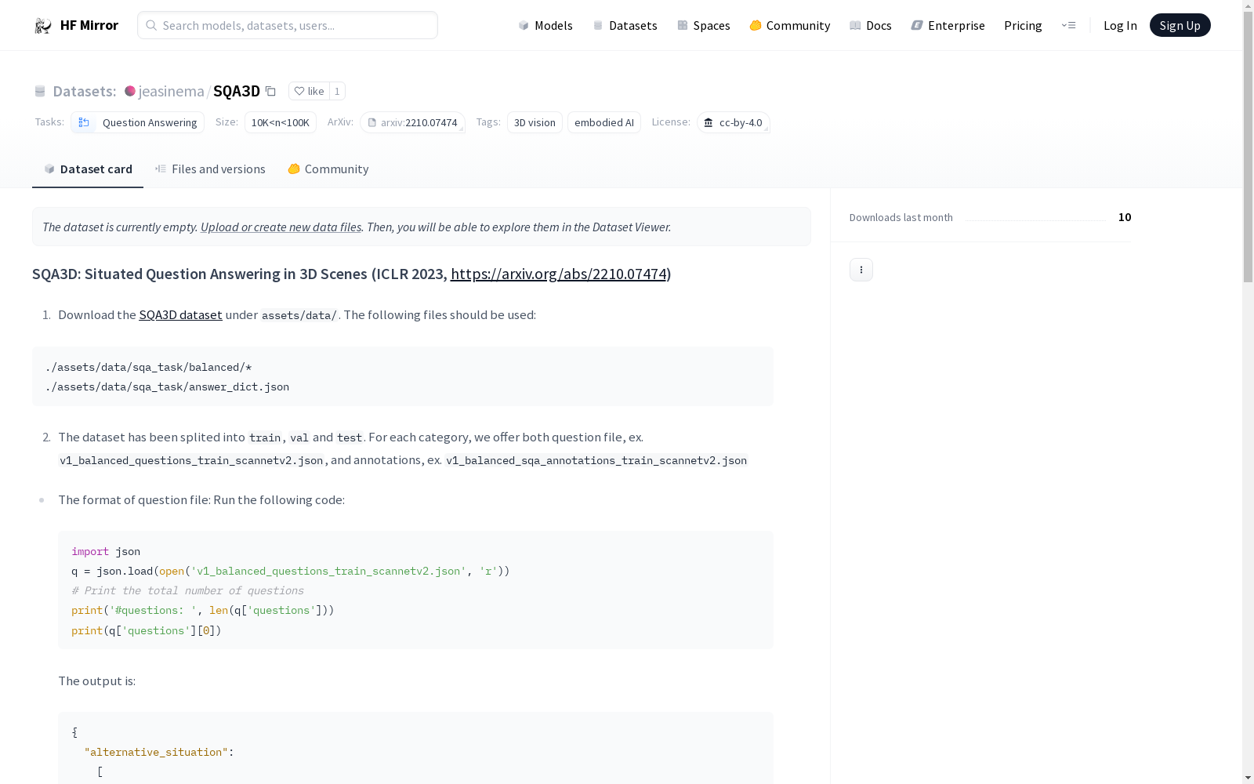Open Spaces from the navigation bar
The height and width of the screenshot is (784, 1254).
point(704,26)
